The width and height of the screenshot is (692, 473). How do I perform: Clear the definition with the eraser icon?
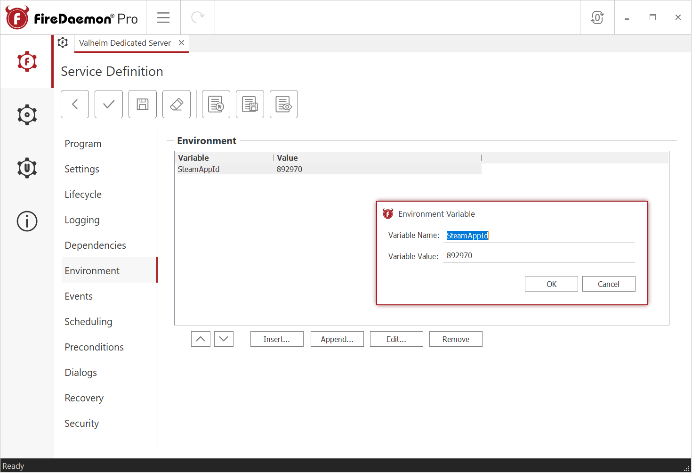(177, 104)
